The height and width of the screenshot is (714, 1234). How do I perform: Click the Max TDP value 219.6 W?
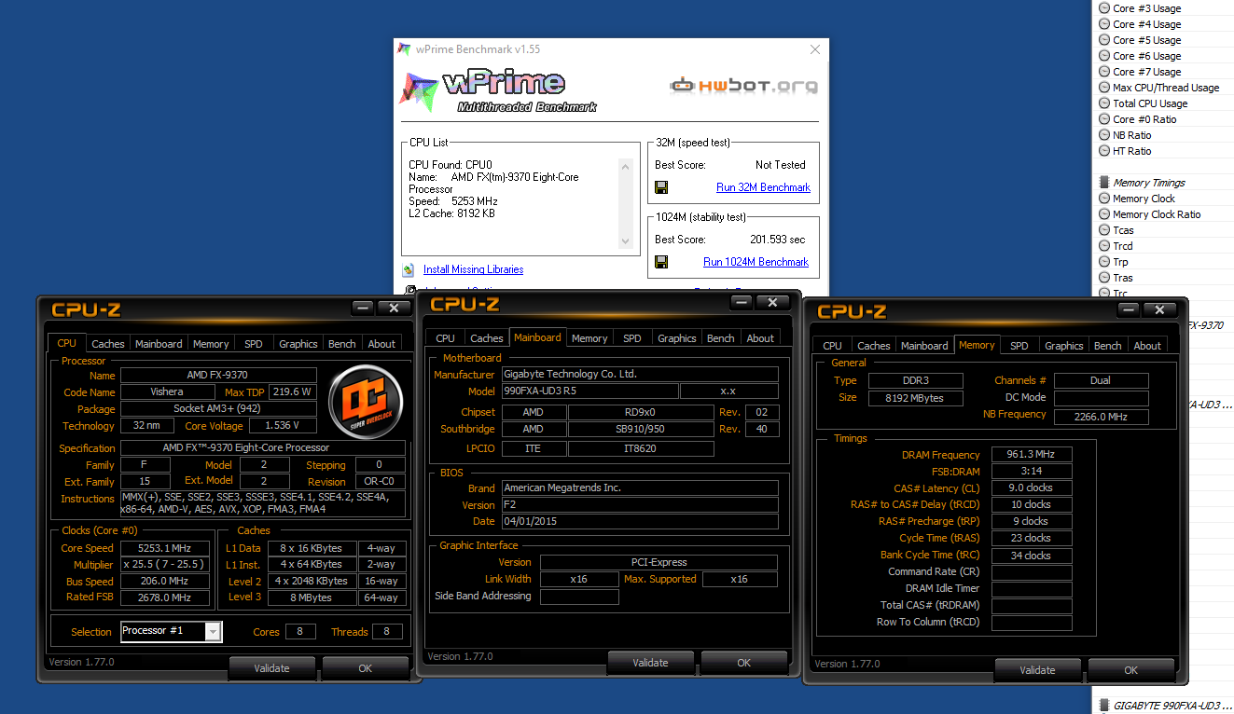point(295,392)
